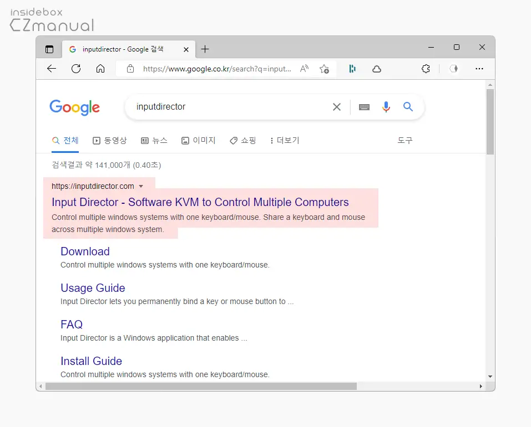Click vertical scrollbar down arrow
The height and width of the screenshot is (427, 531).
pyautogui.click(x=490, y=377)
